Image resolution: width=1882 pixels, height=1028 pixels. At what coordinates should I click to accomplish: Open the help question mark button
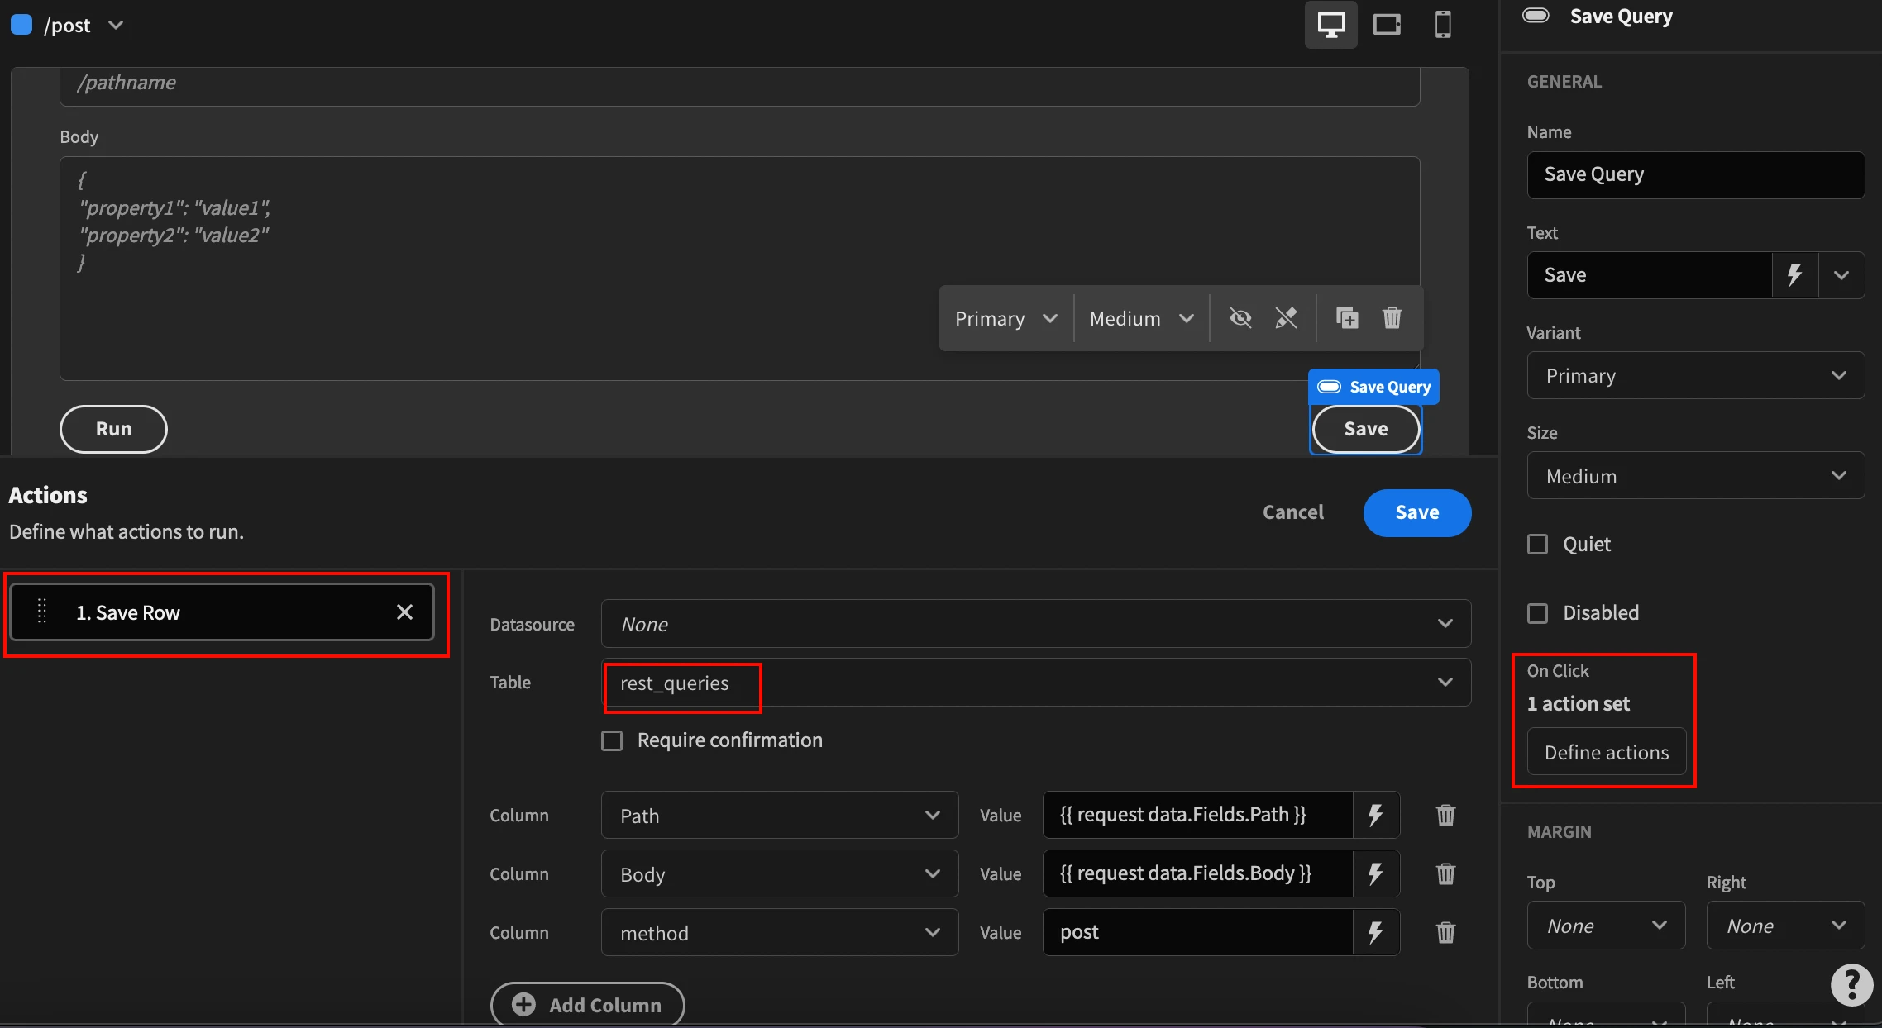[1851, 985]
